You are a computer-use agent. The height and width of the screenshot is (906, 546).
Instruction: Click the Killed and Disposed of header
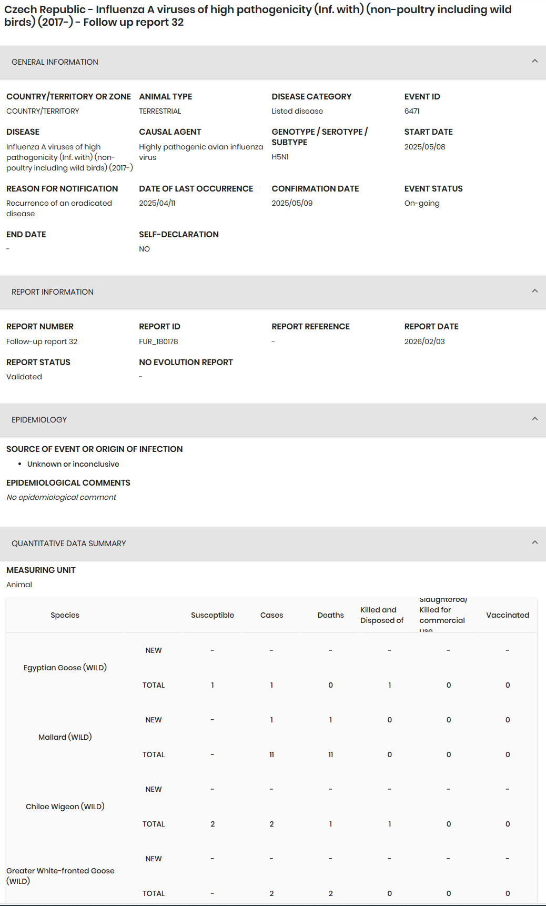382,615
